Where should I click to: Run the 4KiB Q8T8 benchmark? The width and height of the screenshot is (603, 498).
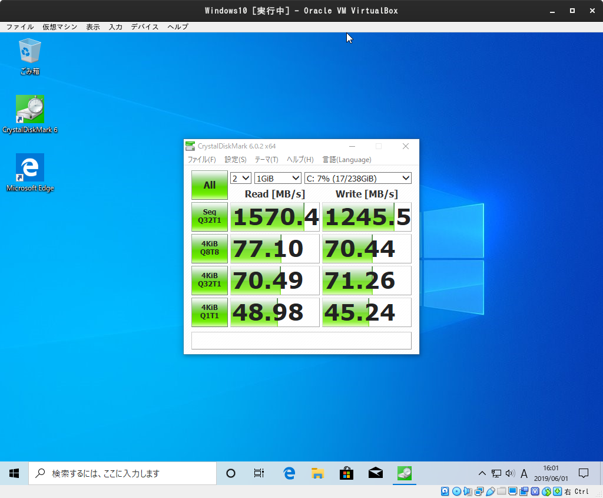tap(210, 249)
